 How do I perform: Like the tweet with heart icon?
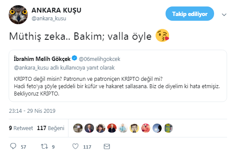[75, 146]
